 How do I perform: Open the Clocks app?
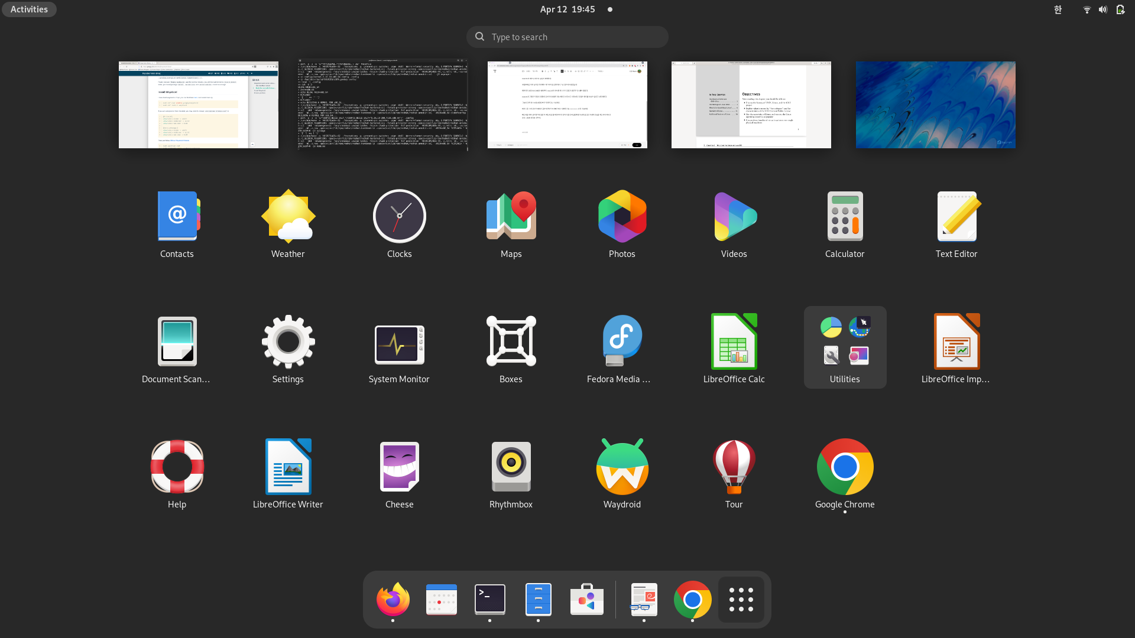pos(400,224)
